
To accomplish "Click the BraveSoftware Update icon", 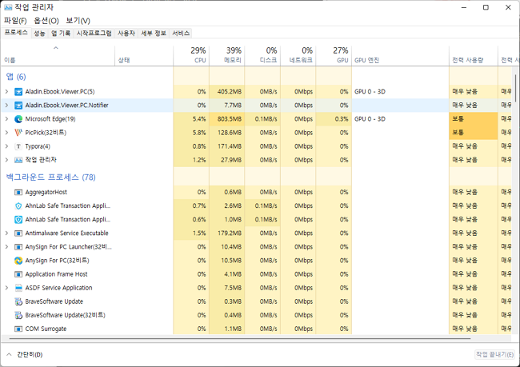I will [18, 301].
